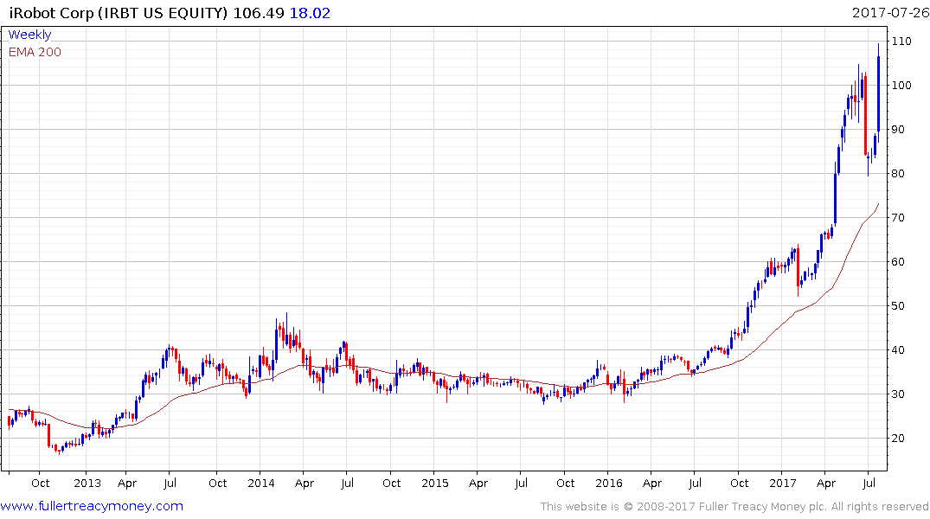
Task: Click the copyright notice text
Action: click(734, 507)
